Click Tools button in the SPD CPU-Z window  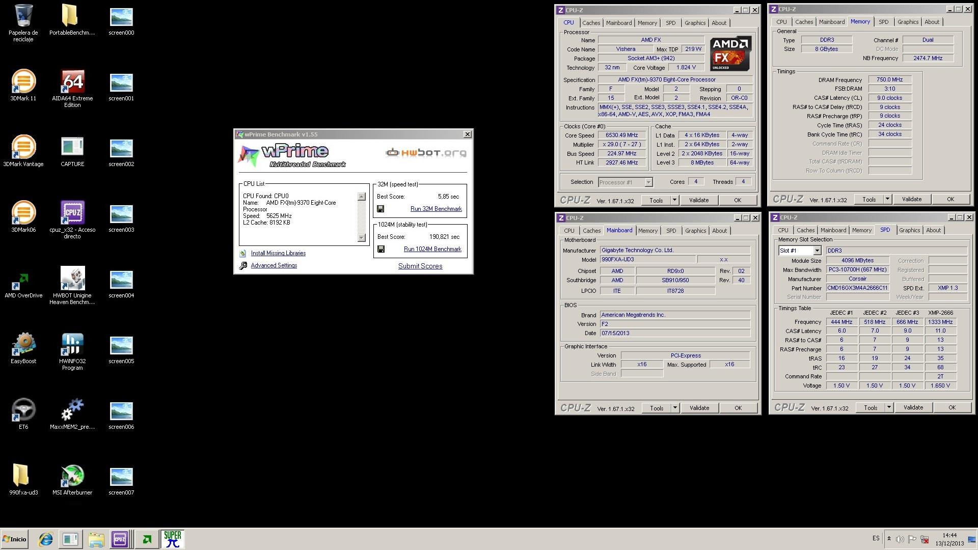click(x=871, y=407)
